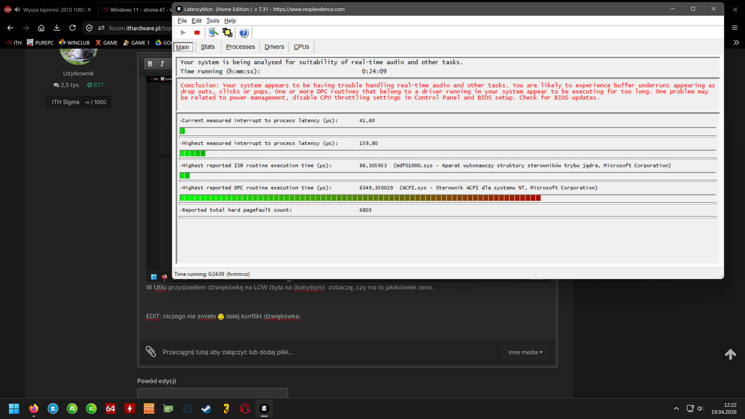Open the PUREPC bookmark

tap(41, 42)
